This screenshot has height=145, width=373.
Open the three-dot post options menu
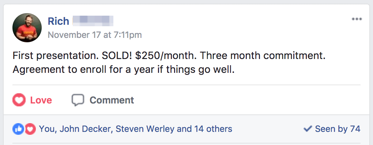tap(357, 19)
